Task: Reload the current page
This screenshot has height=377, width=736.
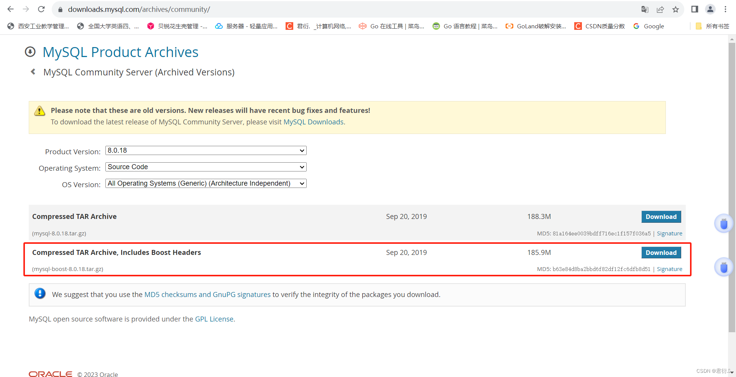Action: tap(41, 9)
